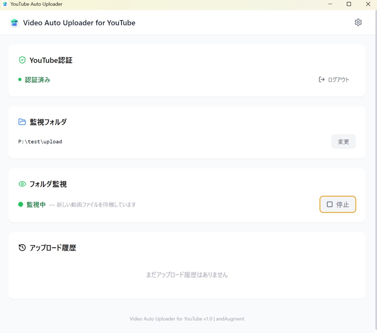Screen dimensions: 377x333
Task: Select the 認証済み status text
Action: coord(37,80)
